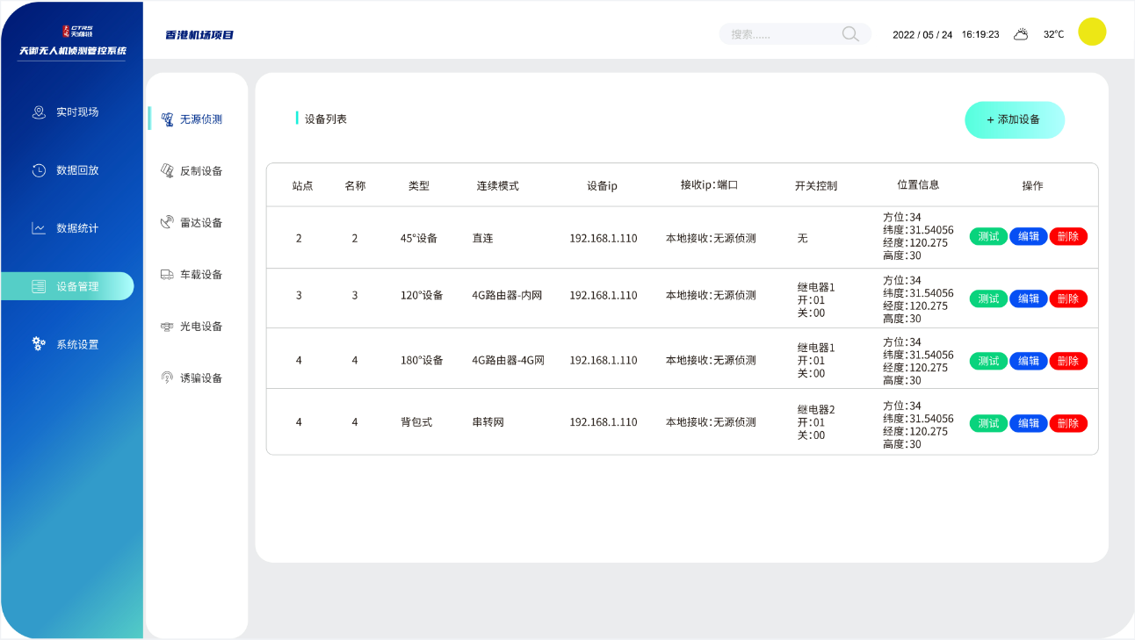Open the yellow user avatar
The image size is (1135, 640).
coord(1092,32)
